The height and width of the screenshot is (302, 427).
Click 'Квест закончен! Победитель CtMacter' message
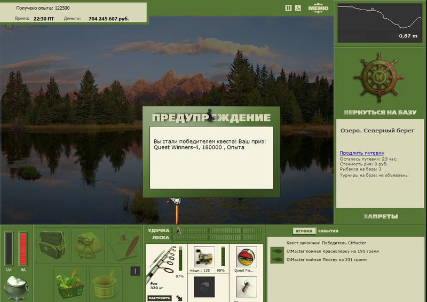326,243
